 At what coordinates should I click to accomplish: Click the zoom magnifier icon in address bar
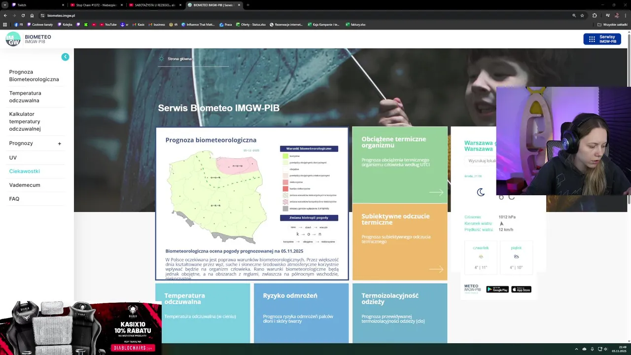[x=574, y=15]
